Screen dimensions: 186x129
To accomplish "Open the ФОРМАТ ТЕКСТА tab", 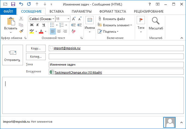I will click(113, 11).
